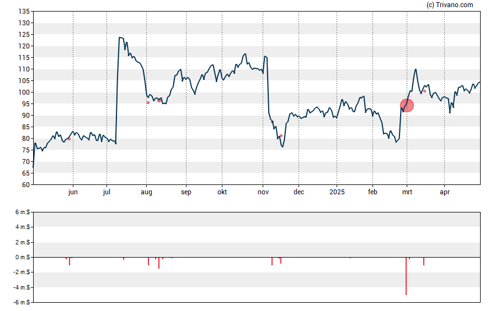Click the 0 m.$ volume axis label

(23, 258)
